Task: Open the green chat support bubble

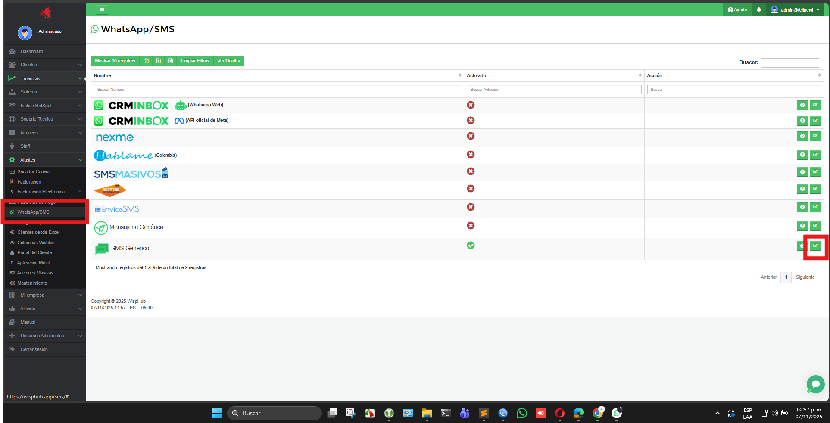Action: [815, 384]
